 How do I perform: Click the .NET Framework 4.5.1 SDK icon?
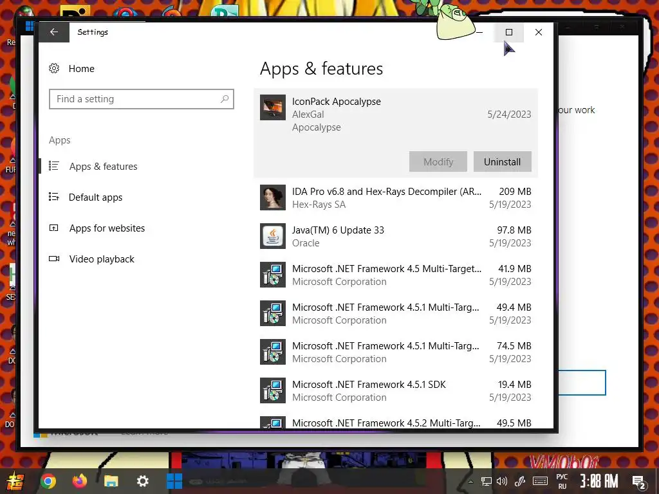click(x=273, y=390)
